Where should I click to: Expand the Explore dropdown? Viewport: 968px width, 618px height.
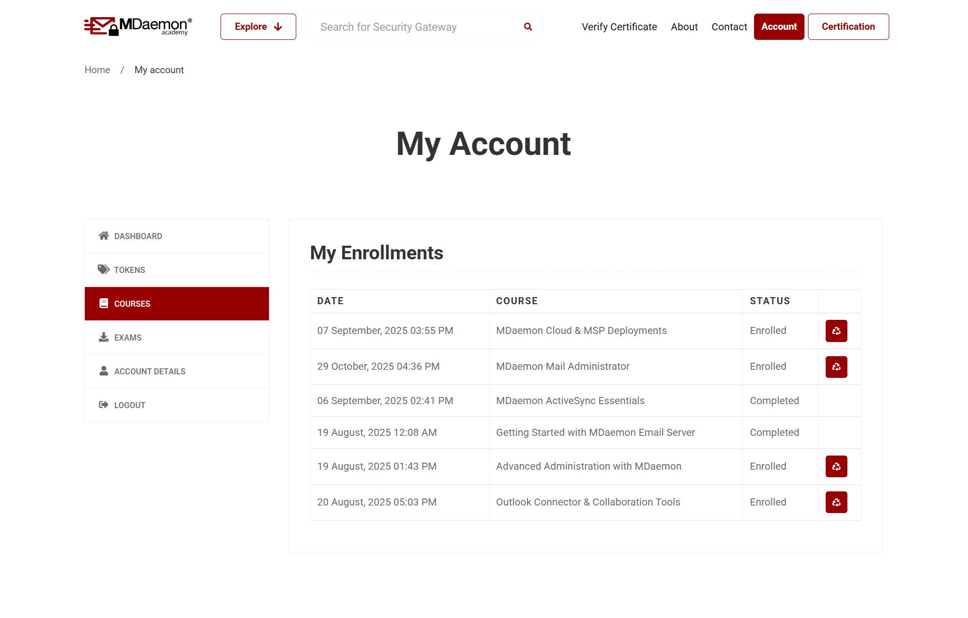[x=258, y=27]
